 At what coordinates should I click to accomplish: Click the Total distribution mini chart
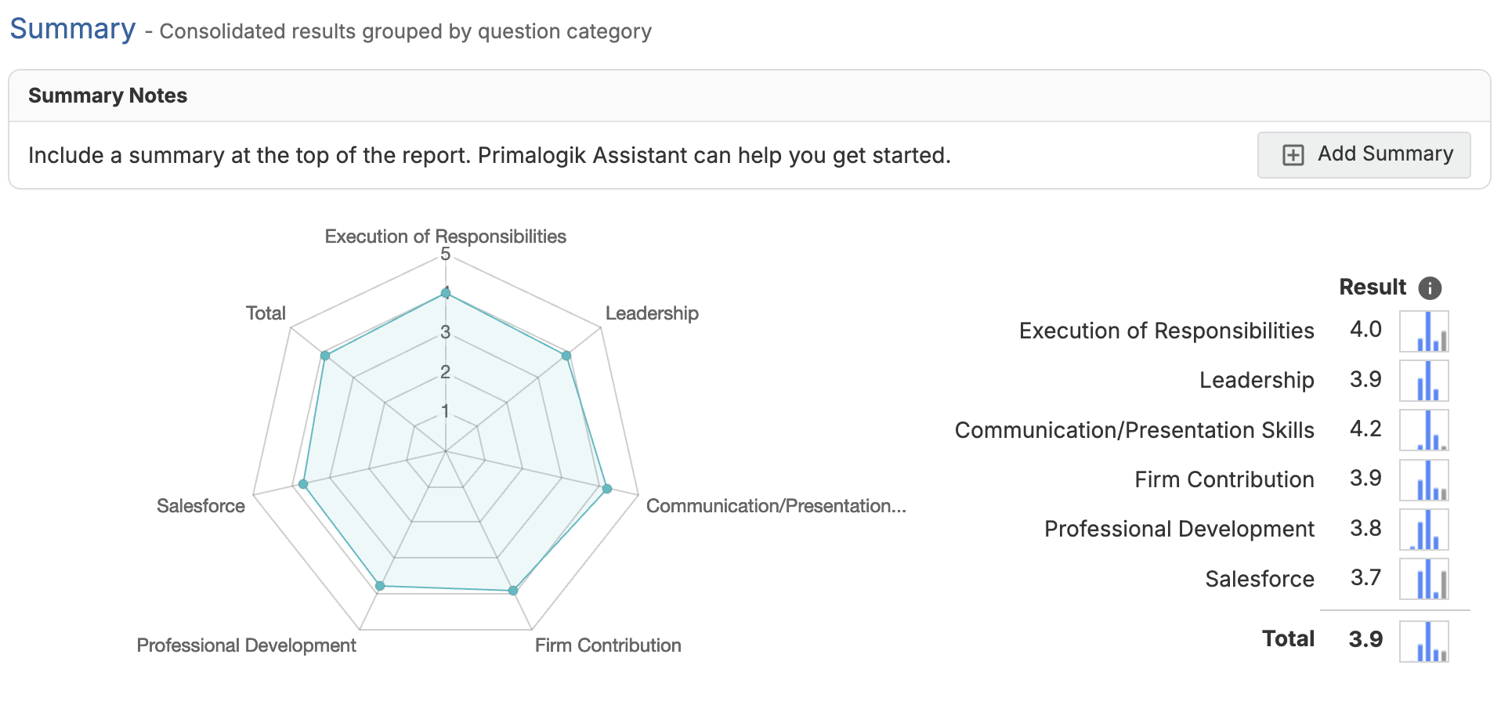pos(1423,641)
